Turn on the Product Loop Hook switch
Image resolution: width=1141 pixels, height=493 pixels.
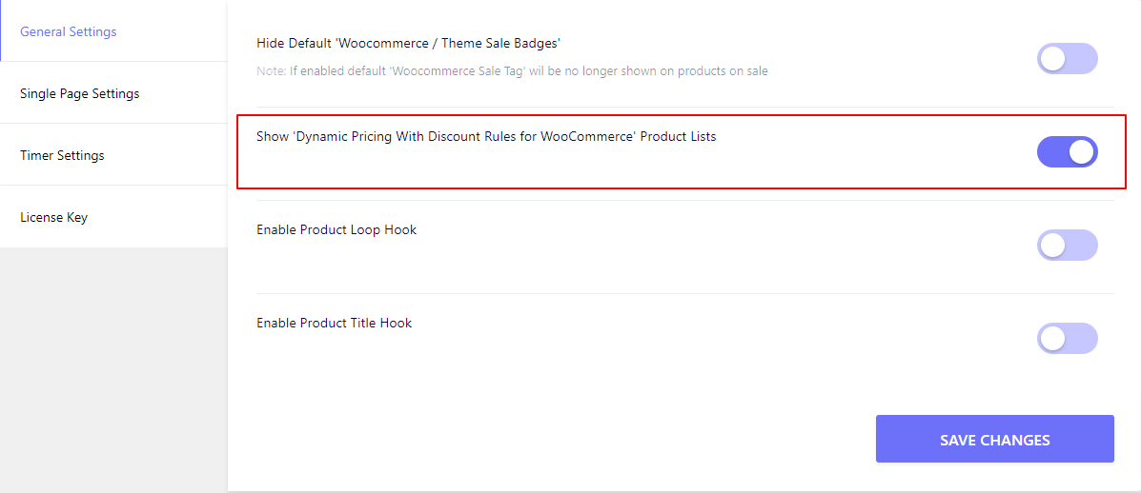tap(1067, 246)
